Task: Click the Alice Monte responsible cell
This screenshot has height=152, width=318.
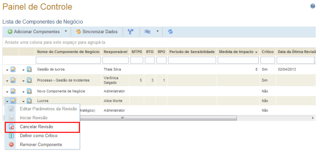Action: coord(116,101)
